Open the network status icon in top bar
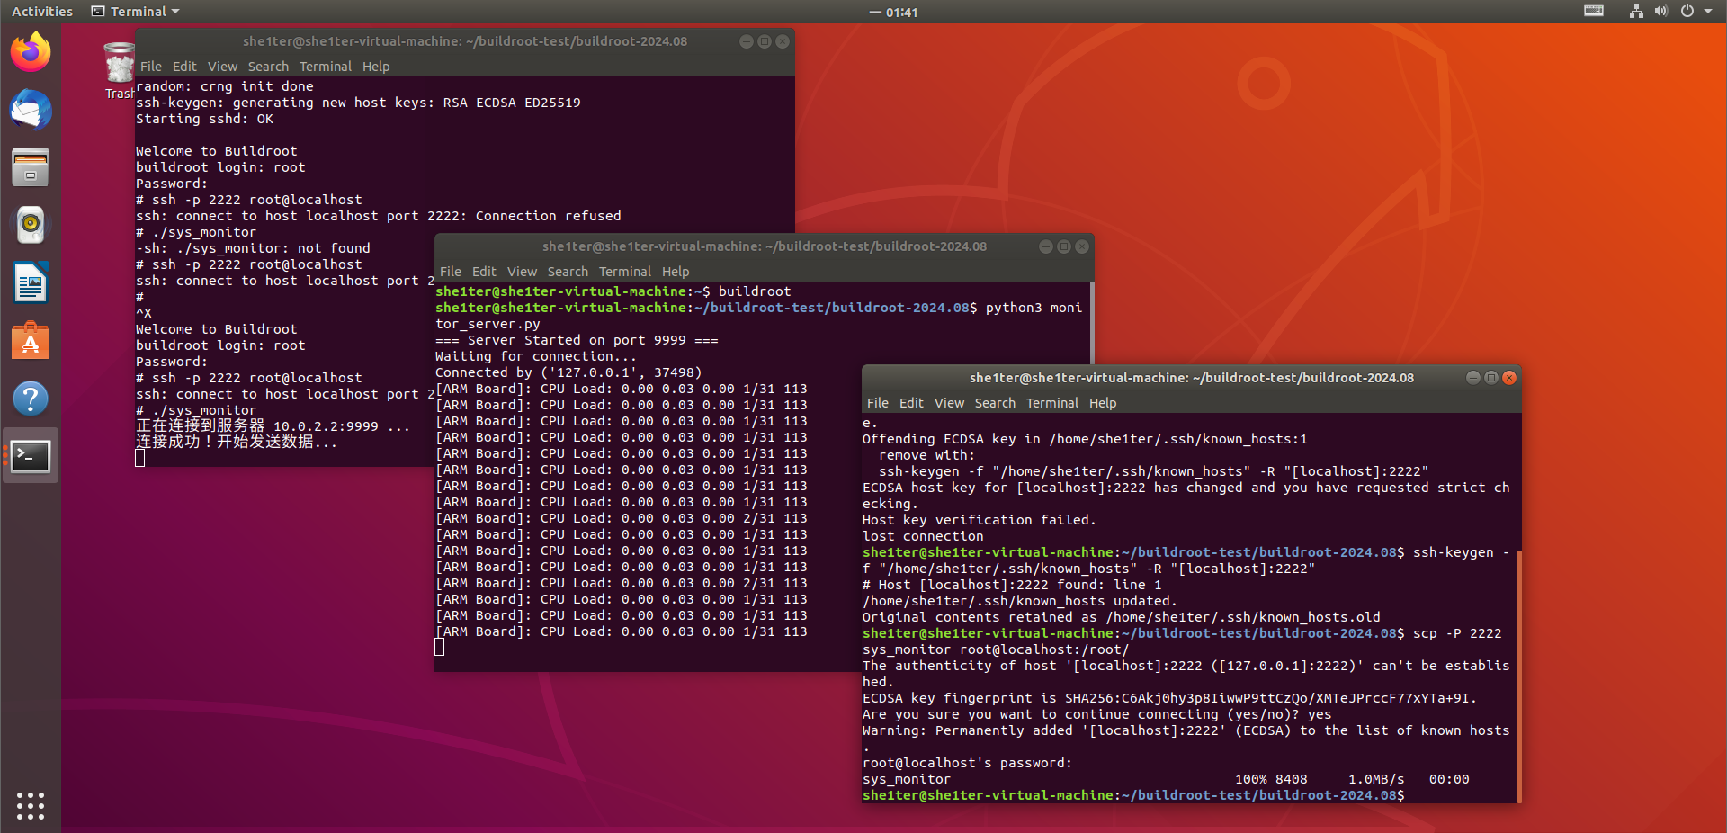1727x833 pixels. coord(1636,12)
